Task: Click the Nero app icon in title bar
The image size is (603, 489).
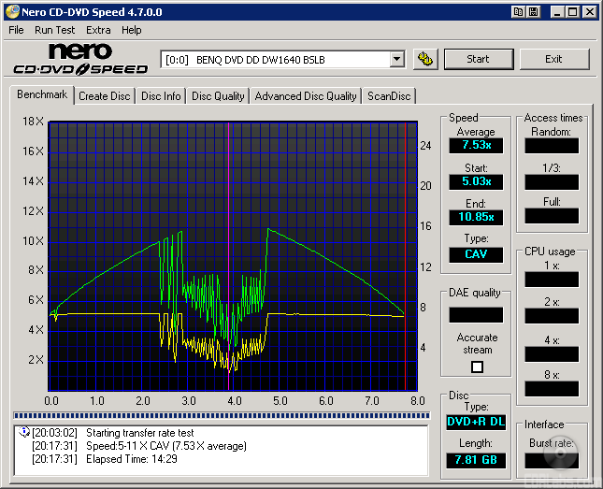Action: pos(11,12)
